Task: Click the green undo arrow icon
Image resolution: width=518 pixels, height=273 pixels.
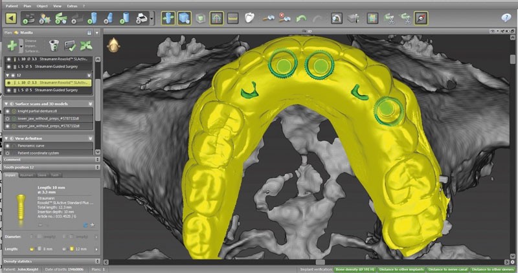Action: pos(301,18)
